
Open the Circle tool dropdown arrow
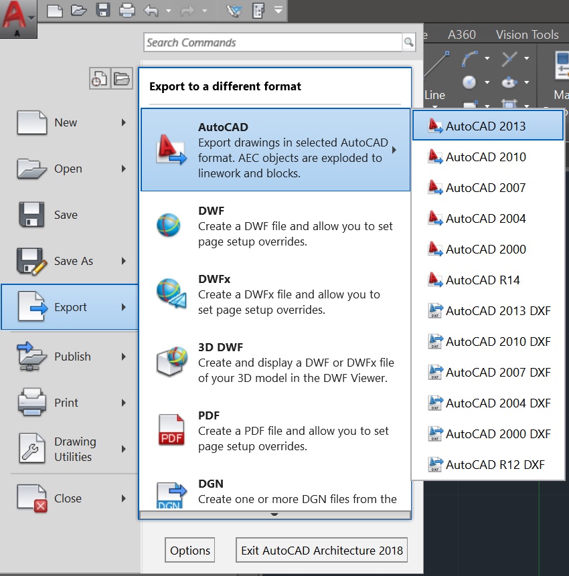[x=487, y=82]
